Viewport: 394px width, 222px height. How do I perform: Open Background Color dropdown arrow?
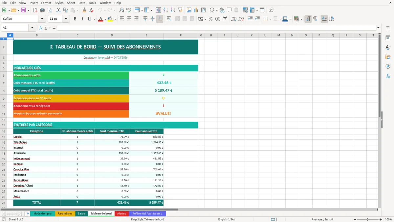tap(115, 19)
